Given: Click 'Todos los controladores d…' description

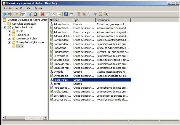Looking at the screenshot, I should 113,40.
